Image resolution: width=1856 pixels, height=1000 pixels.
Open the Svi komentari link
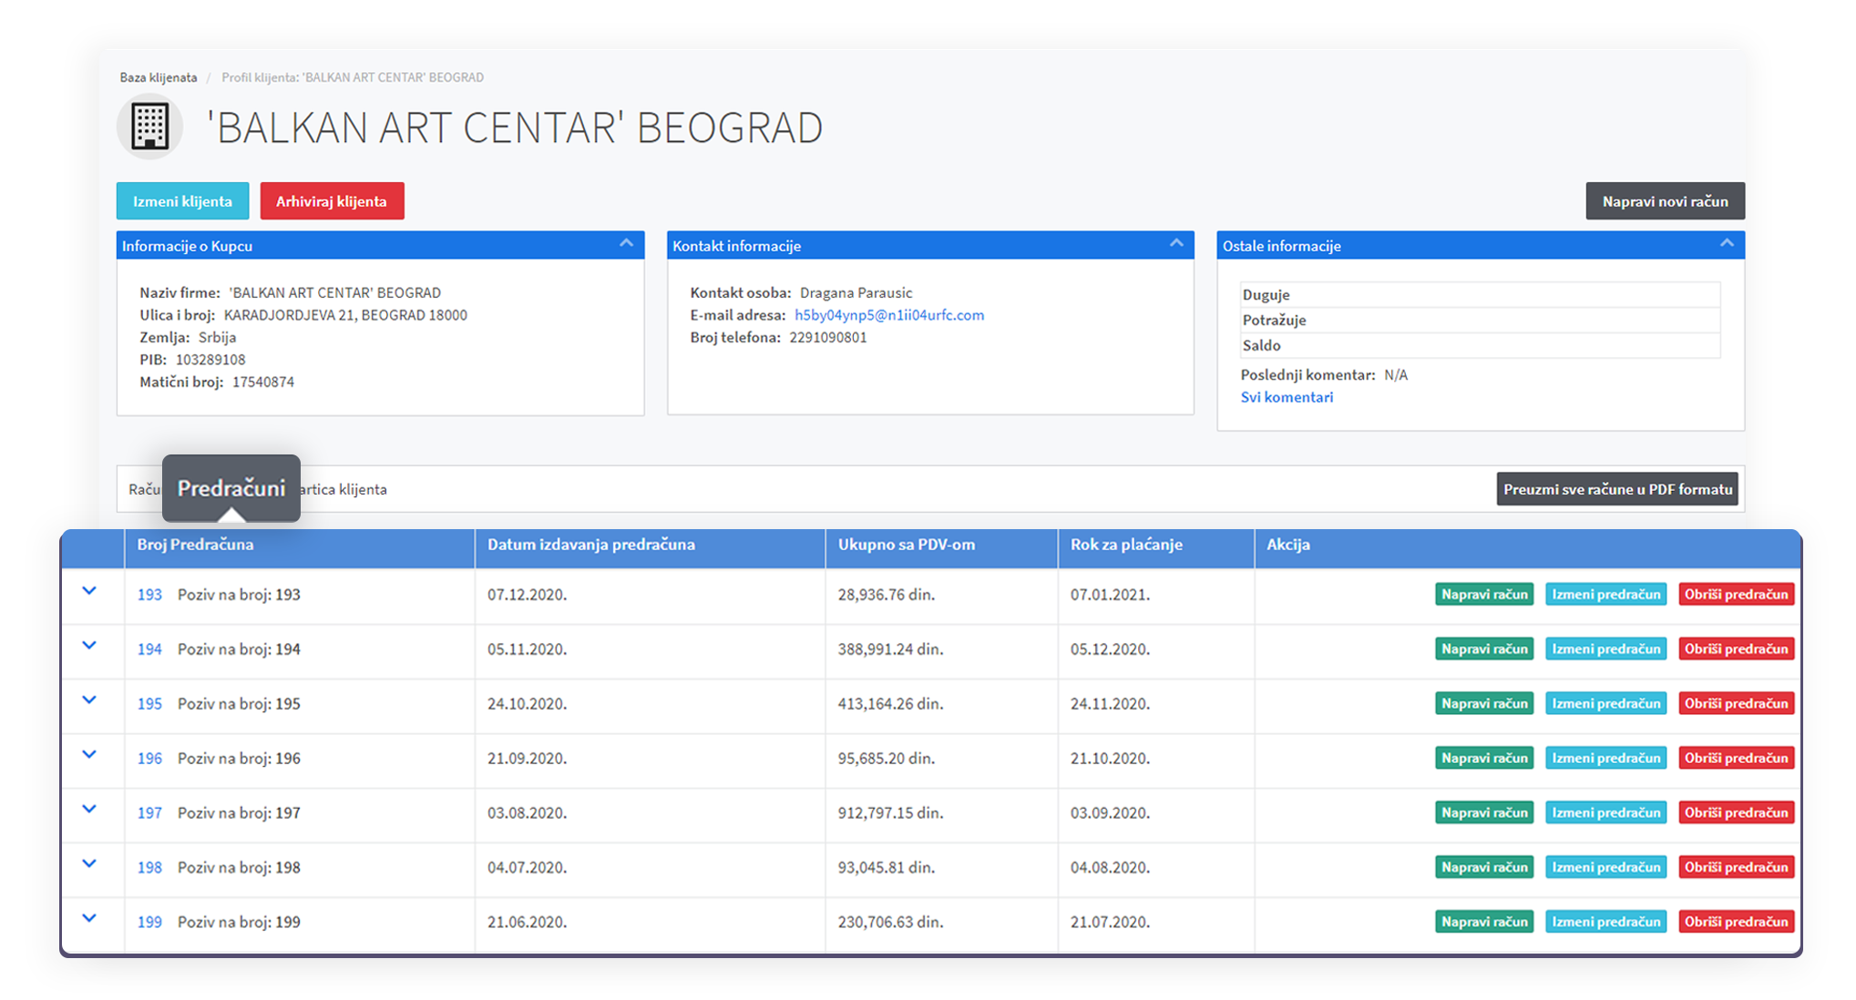pyautogui.click(x=1286, y=397)
